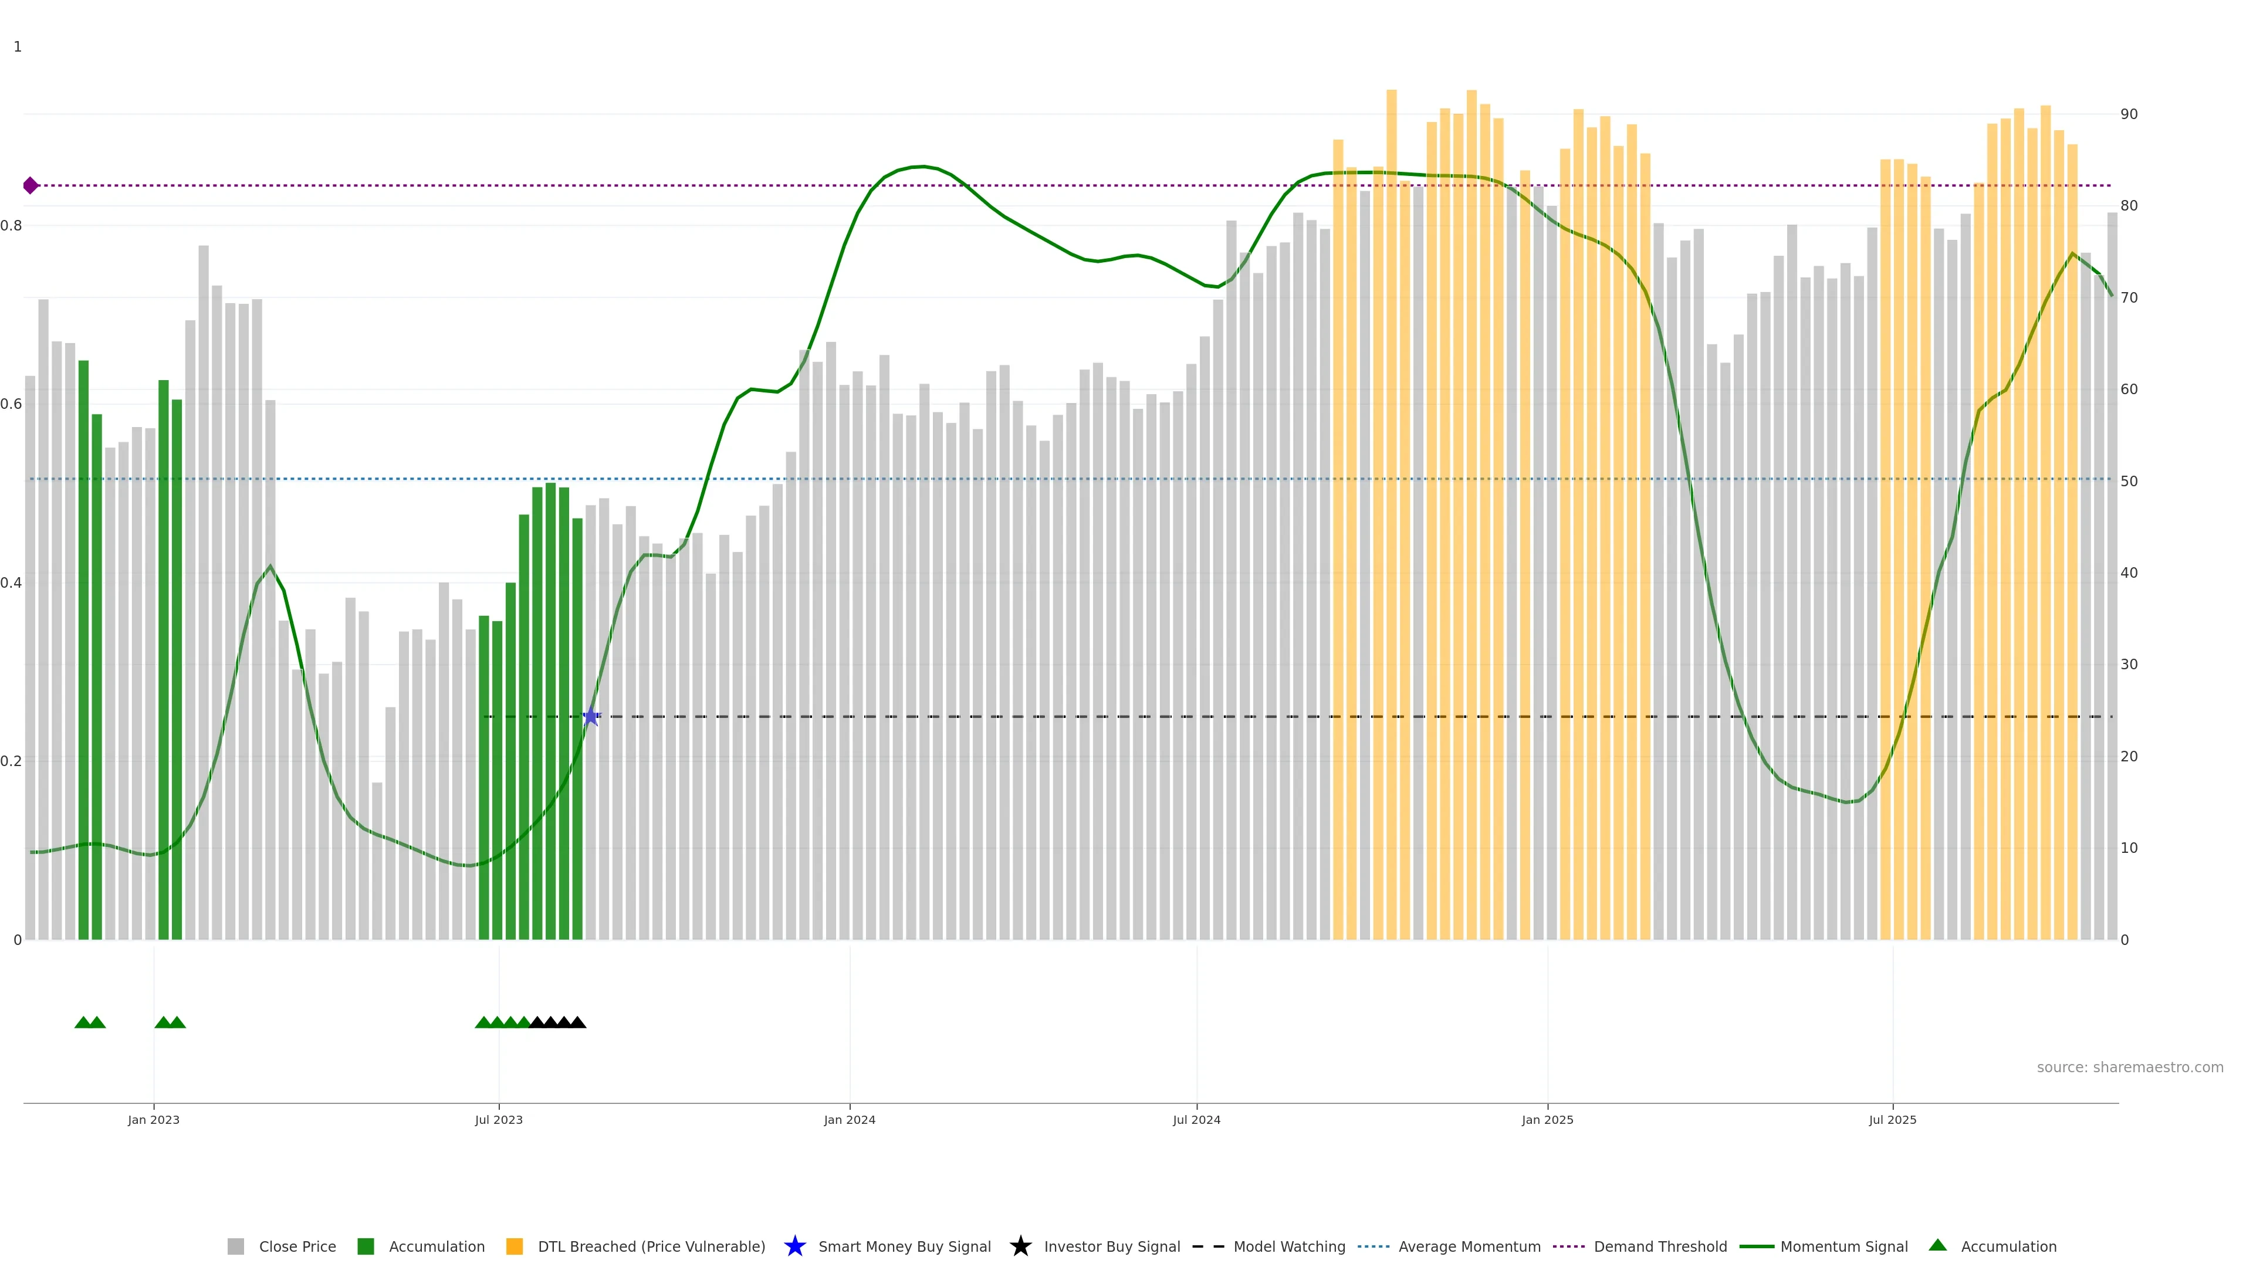Click the last black triangle marker below chart
The width and height of the screenshot is (2253, 1267).
577,1022
